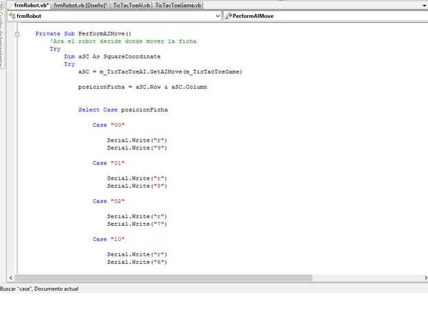Click the horizontal scrollbar right arrow
The width and height of the screenshot is (428, 326).
click(425, 278)
